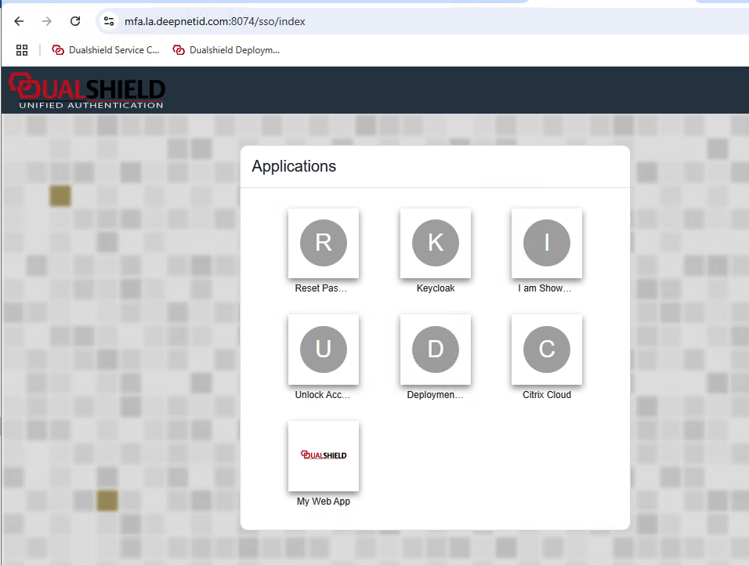749x565 pixels.
Task: Open the Deployment 'D' application tile
Action: click(x=435, y=350)
